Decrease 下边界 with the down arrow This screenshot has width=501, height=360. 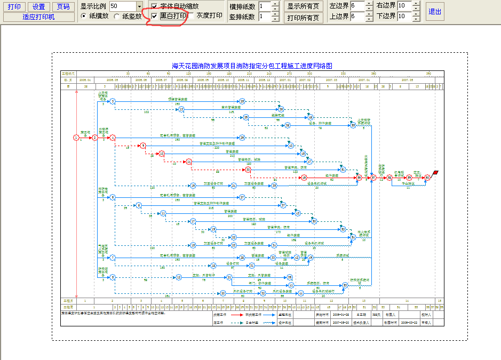[416, 19]
